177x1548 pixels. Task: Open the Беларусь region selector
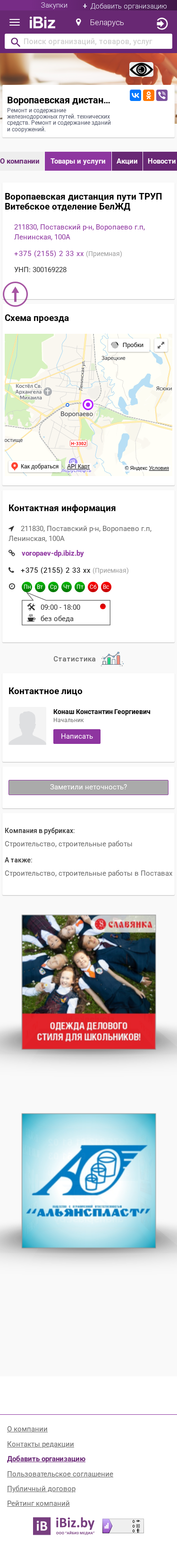pos(100,23)
